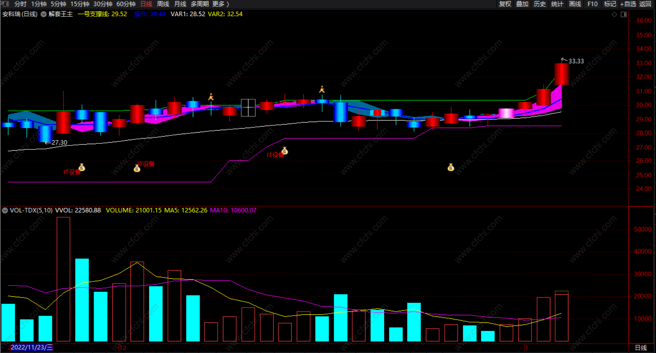
Task: Click the 叠加 overlay button
Action: (x=522, y=4)
